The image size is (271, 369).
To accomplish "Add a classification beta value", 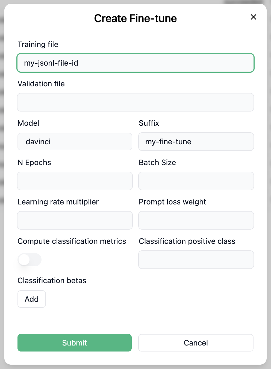I will 32,299.
